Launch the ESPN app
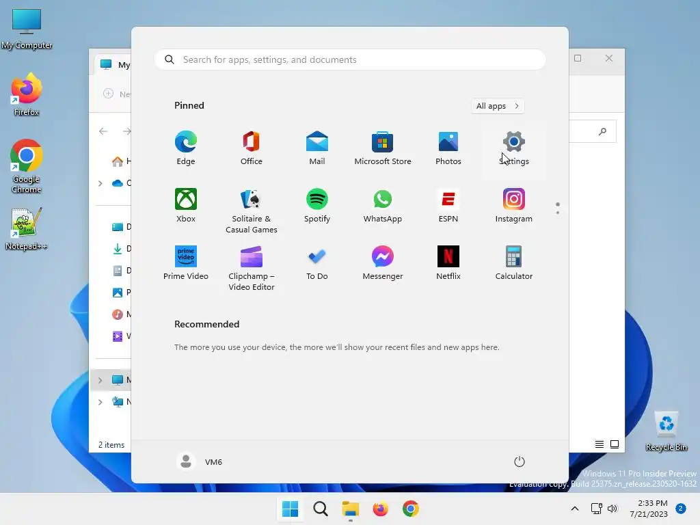The width and height of the screenshot is (700, 525). pyautogui.click(x=448, y=205)
